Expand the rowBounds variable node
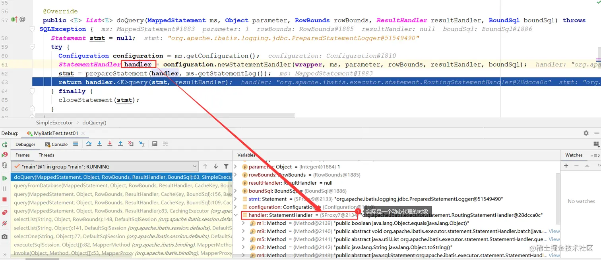This screenshot has width=601, height=260. pyautogui.click(x=236, y=175)
